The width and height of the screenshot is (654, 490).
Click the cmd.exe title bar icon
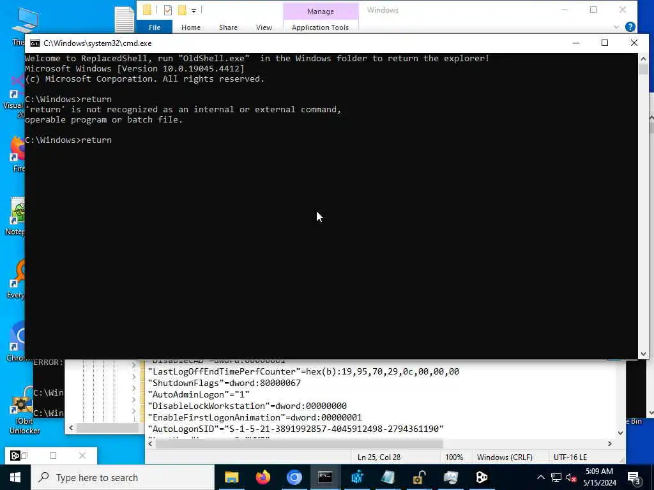[35, 43]
